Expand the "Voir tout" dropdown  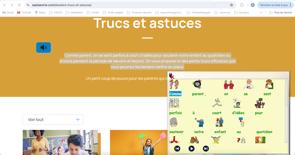pos(53,119)
